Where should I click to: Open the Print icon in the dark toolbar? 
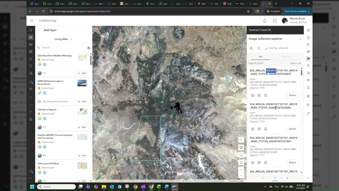pyautogui.click(x=31, y=119)
